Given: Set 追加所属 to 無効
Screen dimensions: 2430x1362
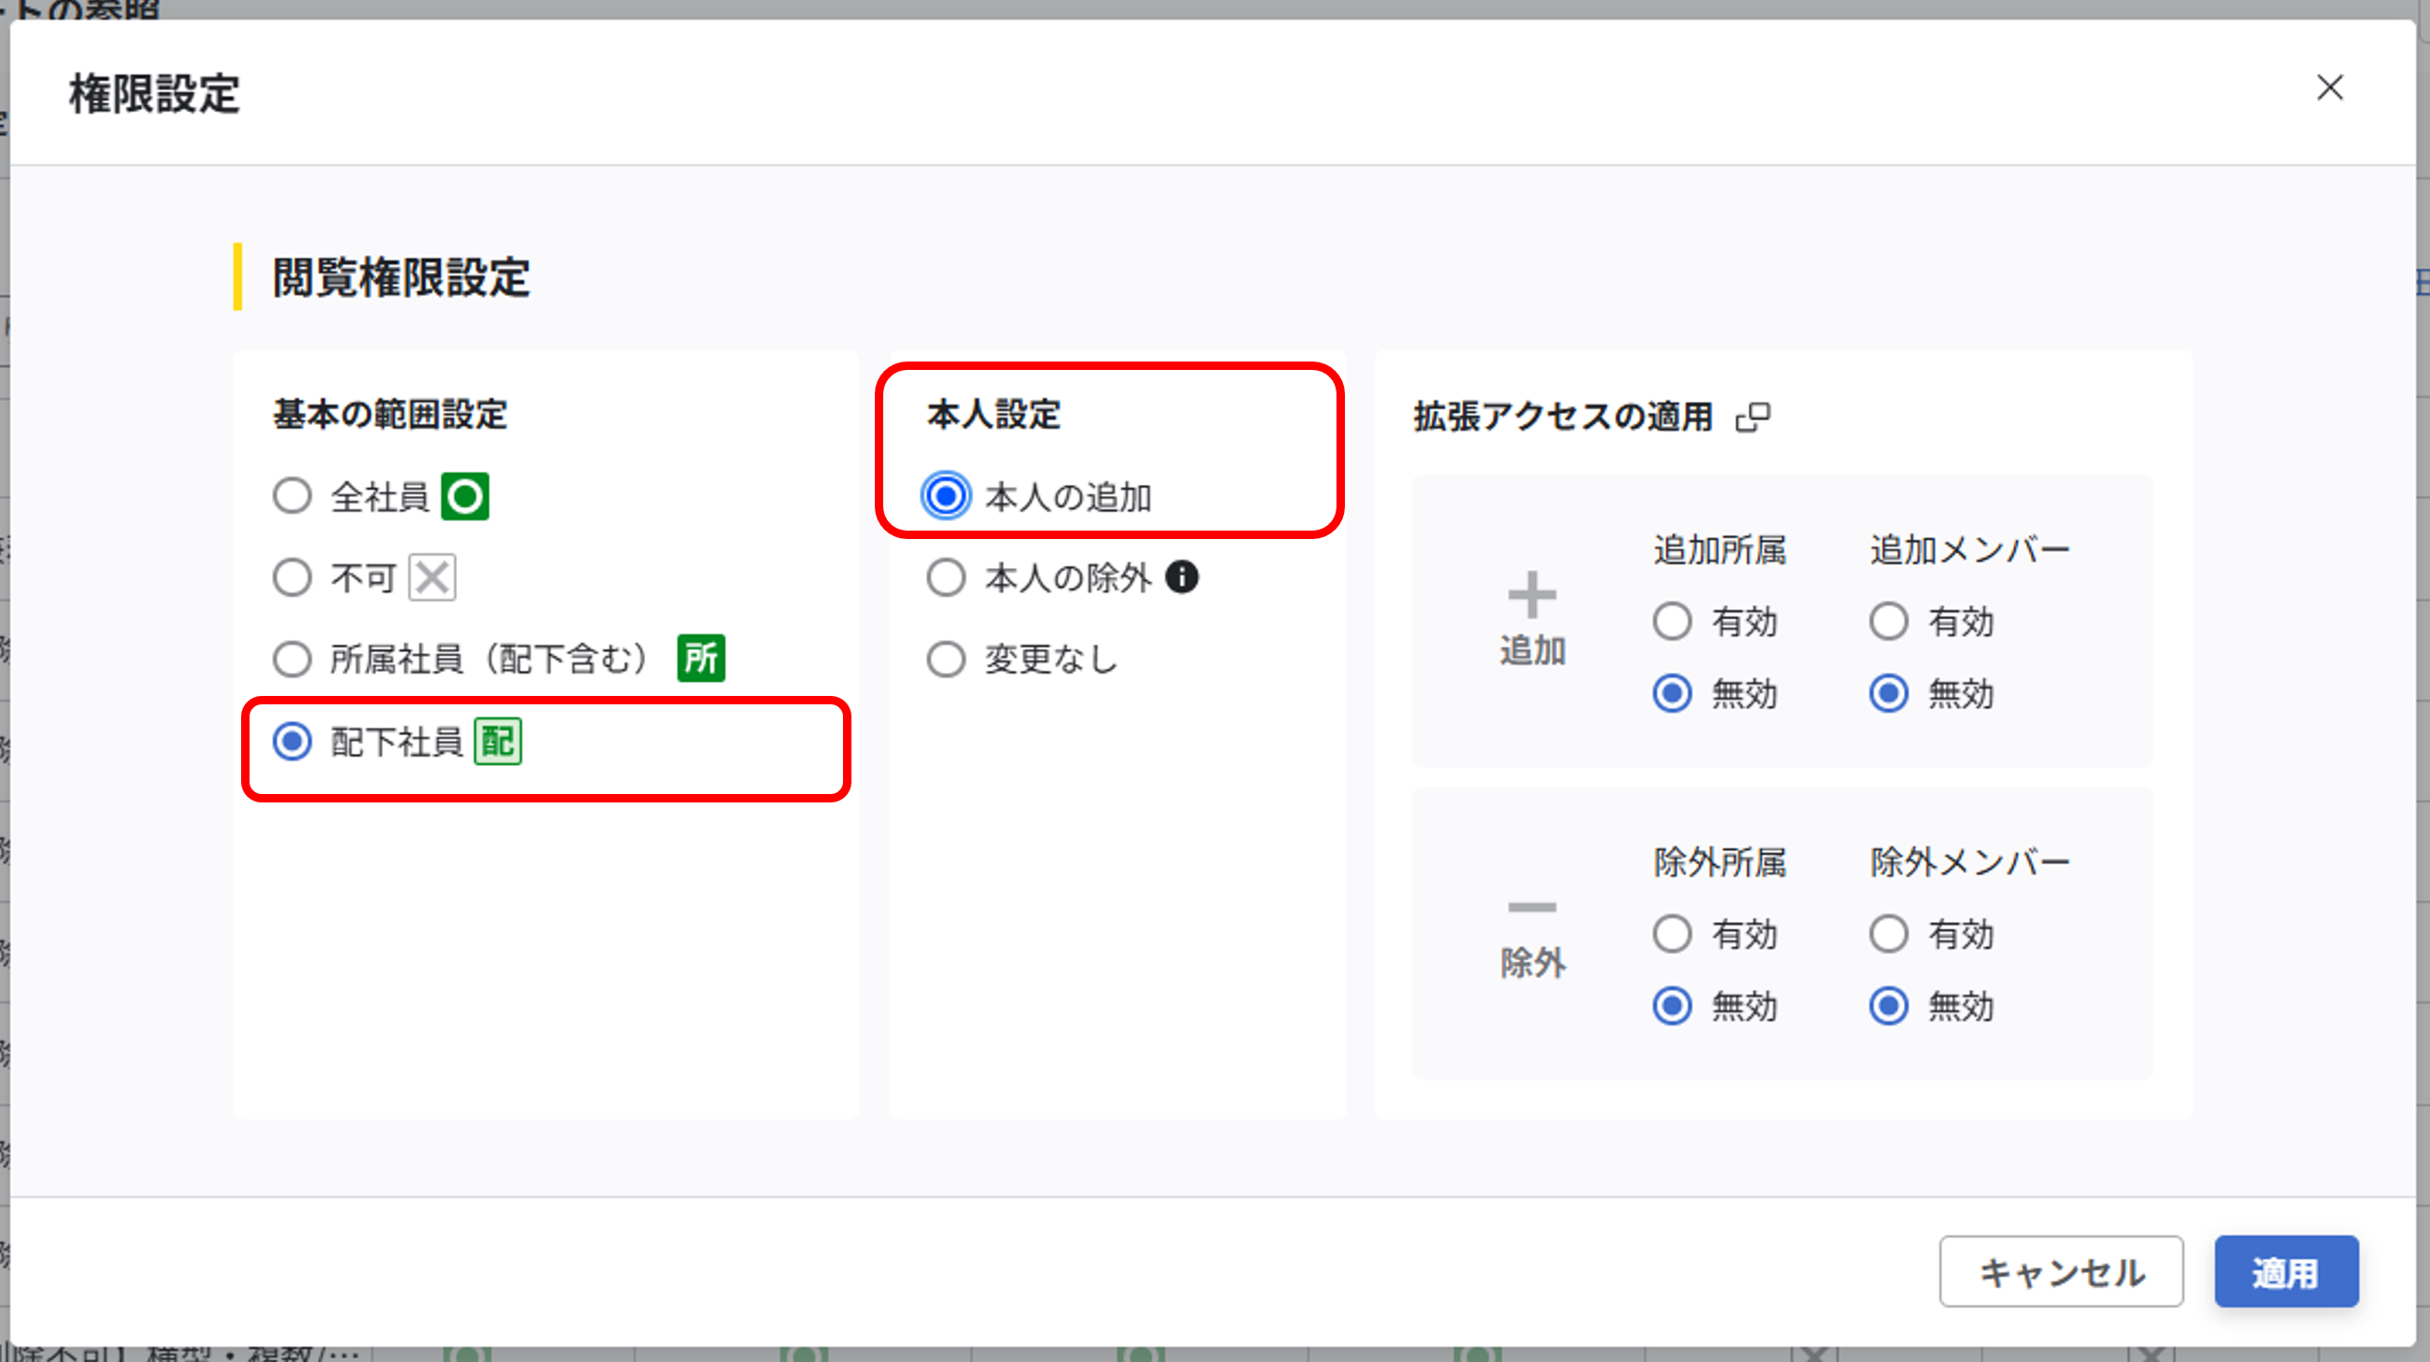Looking at the screenshot, I should pos(1673,694).
